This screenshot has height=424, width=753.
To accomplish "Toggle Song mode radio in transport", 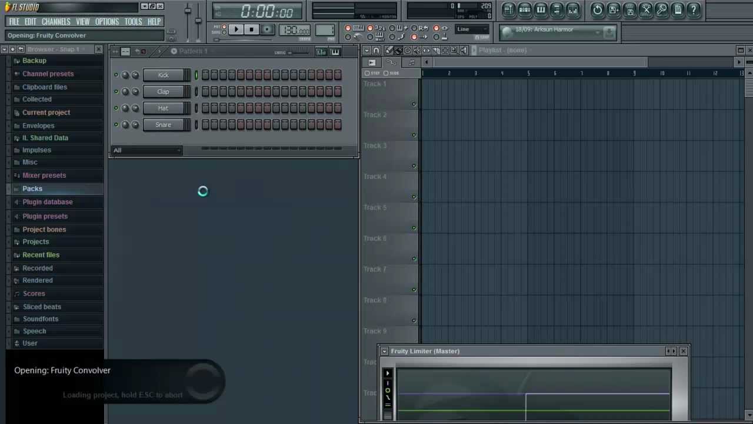I will (224, 32).
